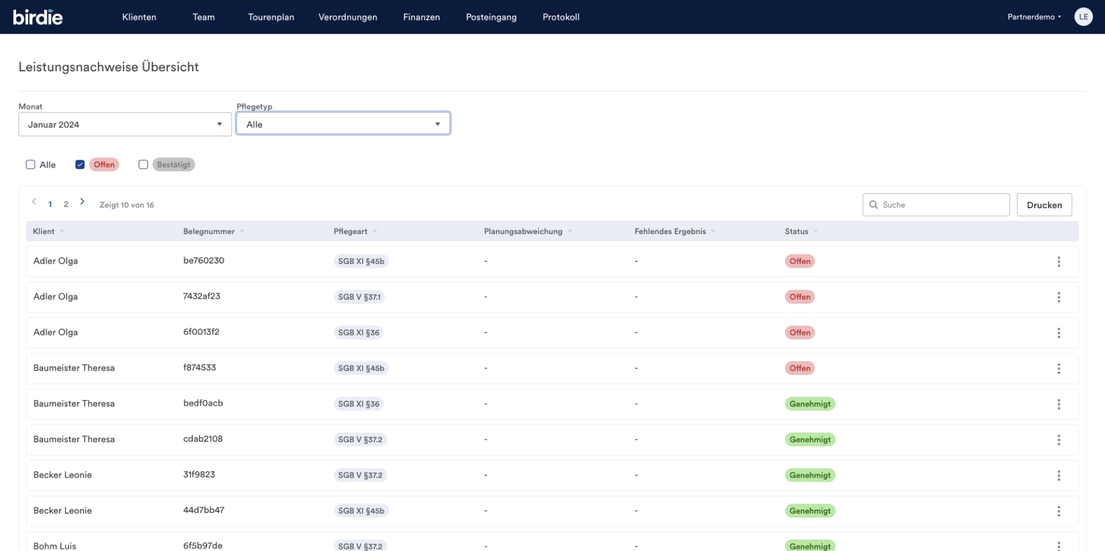The image size is (1105, 551).
Task: Sort by Klient column arrow
Action: point(62,231)
